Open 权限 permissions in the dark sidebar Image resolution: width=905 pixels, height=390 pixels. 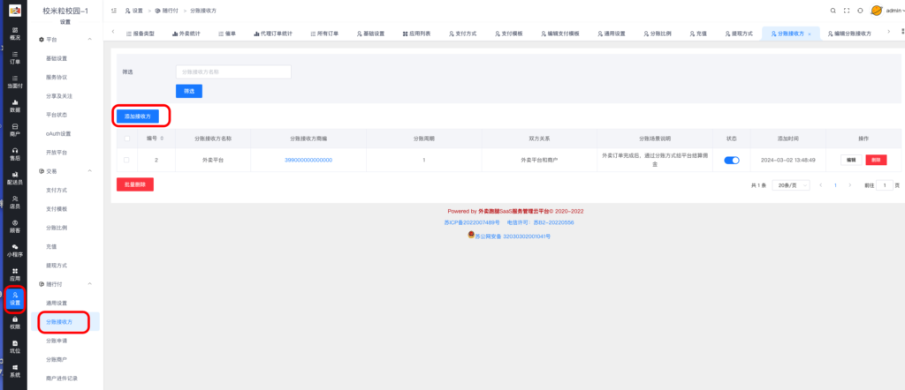coord(15,323)
